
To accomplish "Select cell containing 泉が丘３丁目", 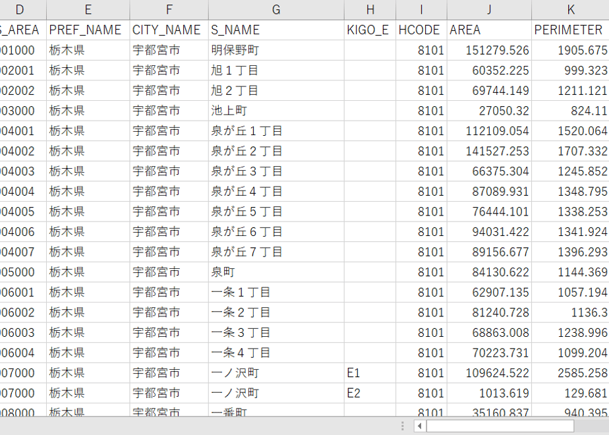I will click(276, 171).
